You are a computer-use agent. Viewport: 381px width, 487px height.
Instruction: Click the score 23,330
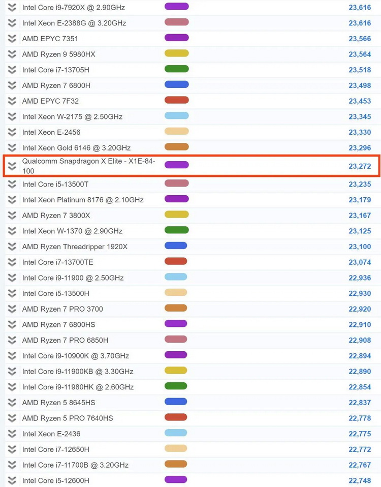pos(360,132)
